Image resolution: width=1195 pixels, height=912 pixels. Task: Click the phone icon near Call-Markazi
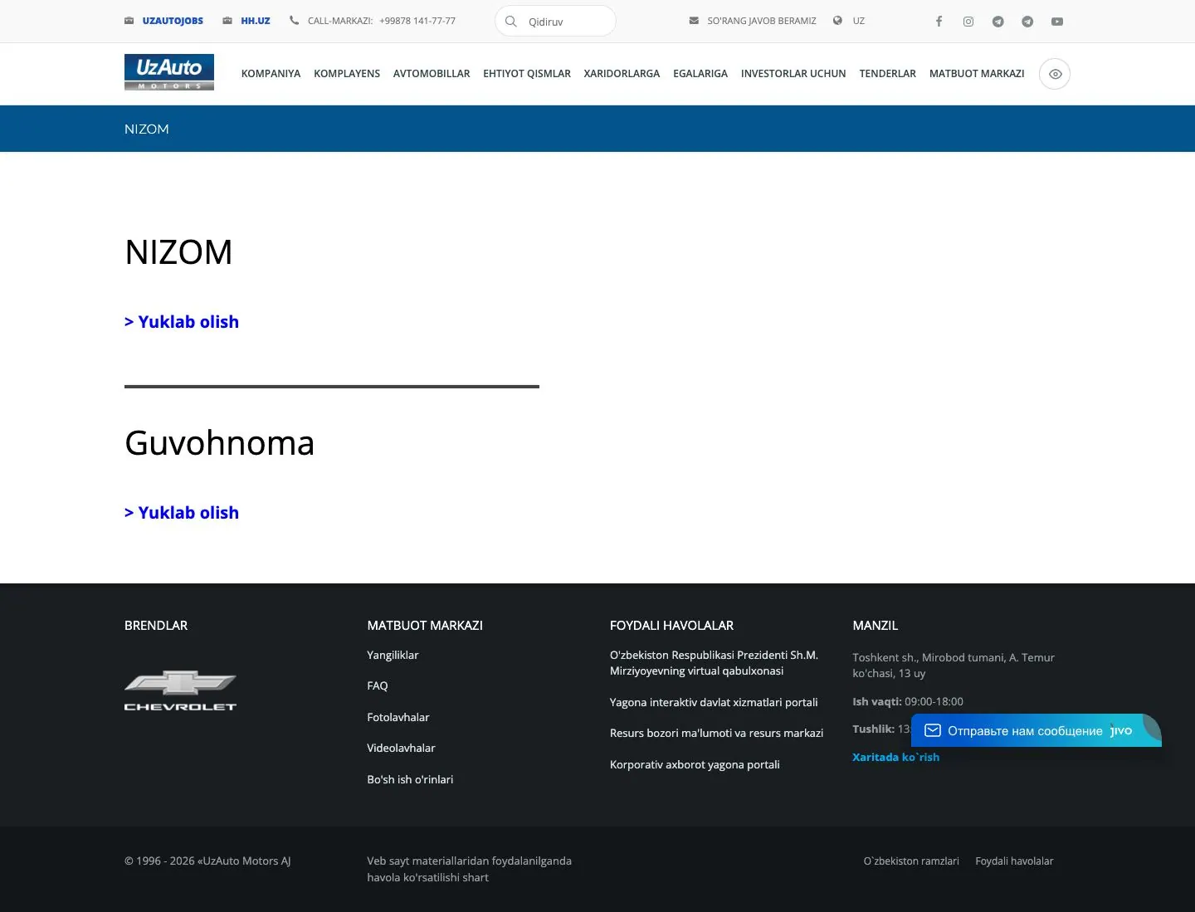[x=294, y=21]
